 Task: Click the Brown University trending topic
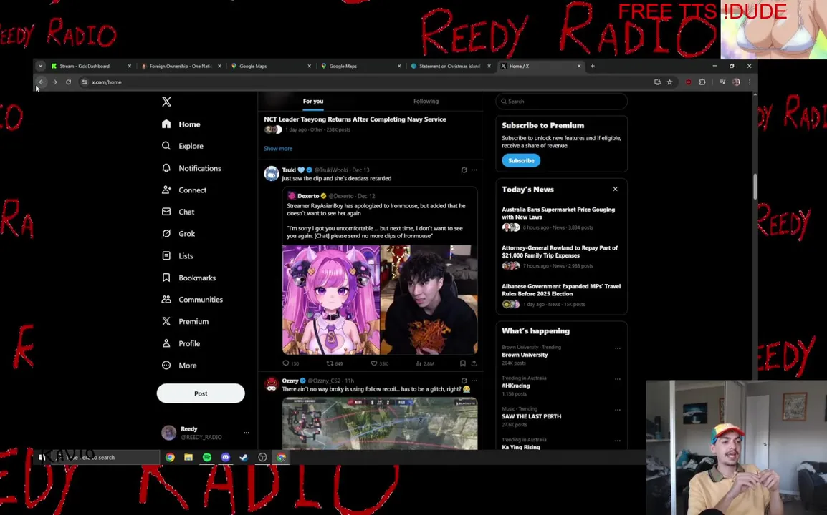[525, 355]
